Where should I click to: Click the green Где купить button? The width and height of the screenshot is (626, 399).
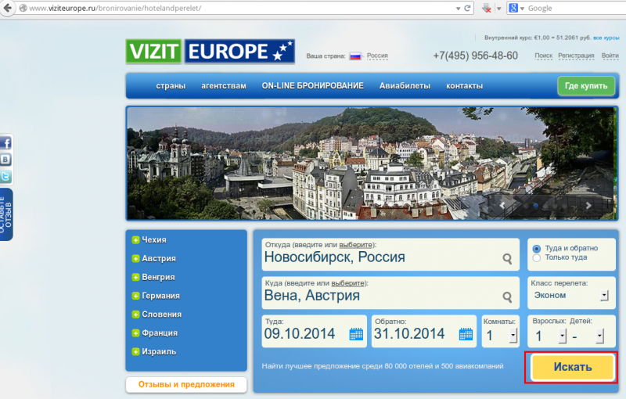pyautogui.click(x=586, y=86)
